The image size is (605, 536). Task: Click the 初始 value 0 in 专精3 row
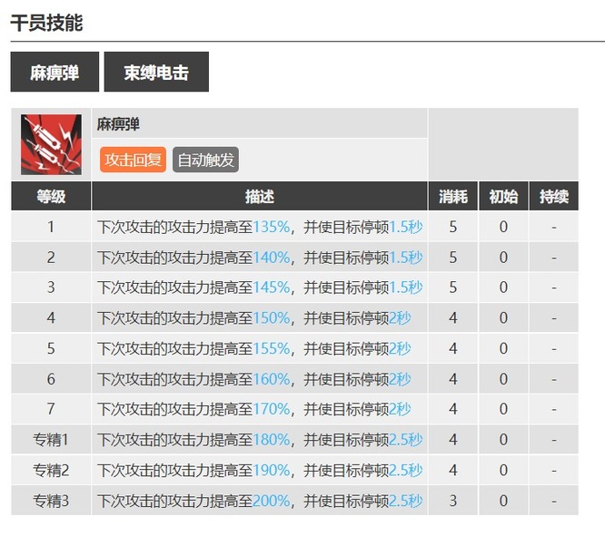(x=503, y=501)
